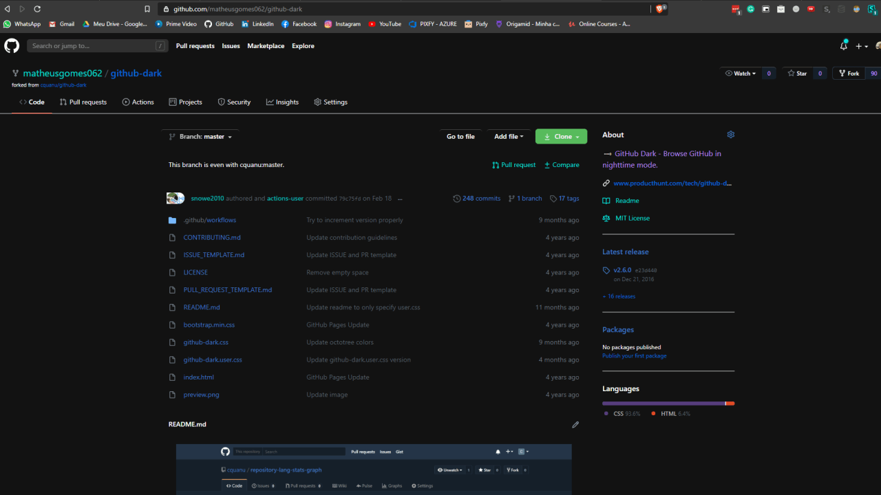Viewport: 881px width, 495px height.
Task: Open About section settings gear
Action: (x=731, y=135)
